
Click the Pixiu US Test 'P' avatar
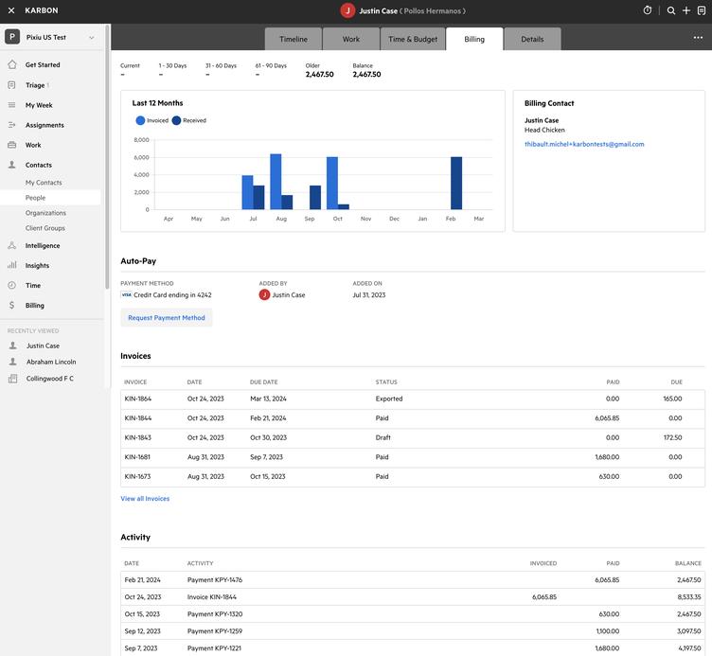12,37
